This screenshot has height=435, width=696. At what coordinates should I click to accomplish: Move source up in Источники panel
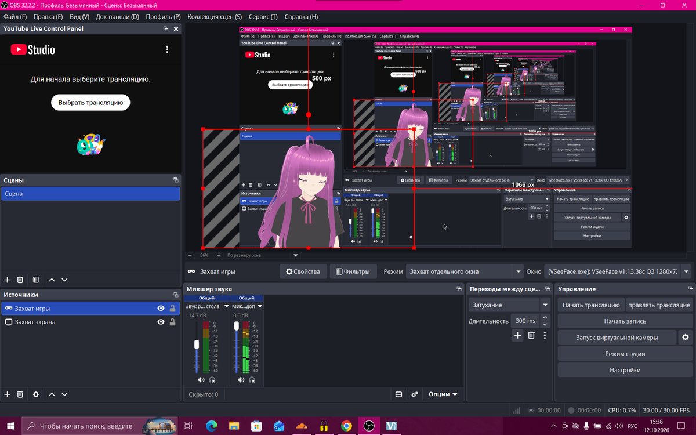(52, 394)
